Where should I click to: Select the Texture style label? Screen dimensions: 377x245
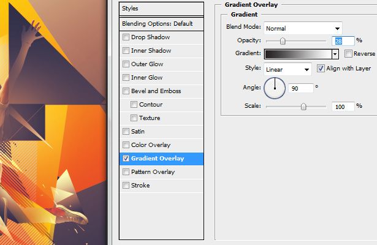[150, 118]
